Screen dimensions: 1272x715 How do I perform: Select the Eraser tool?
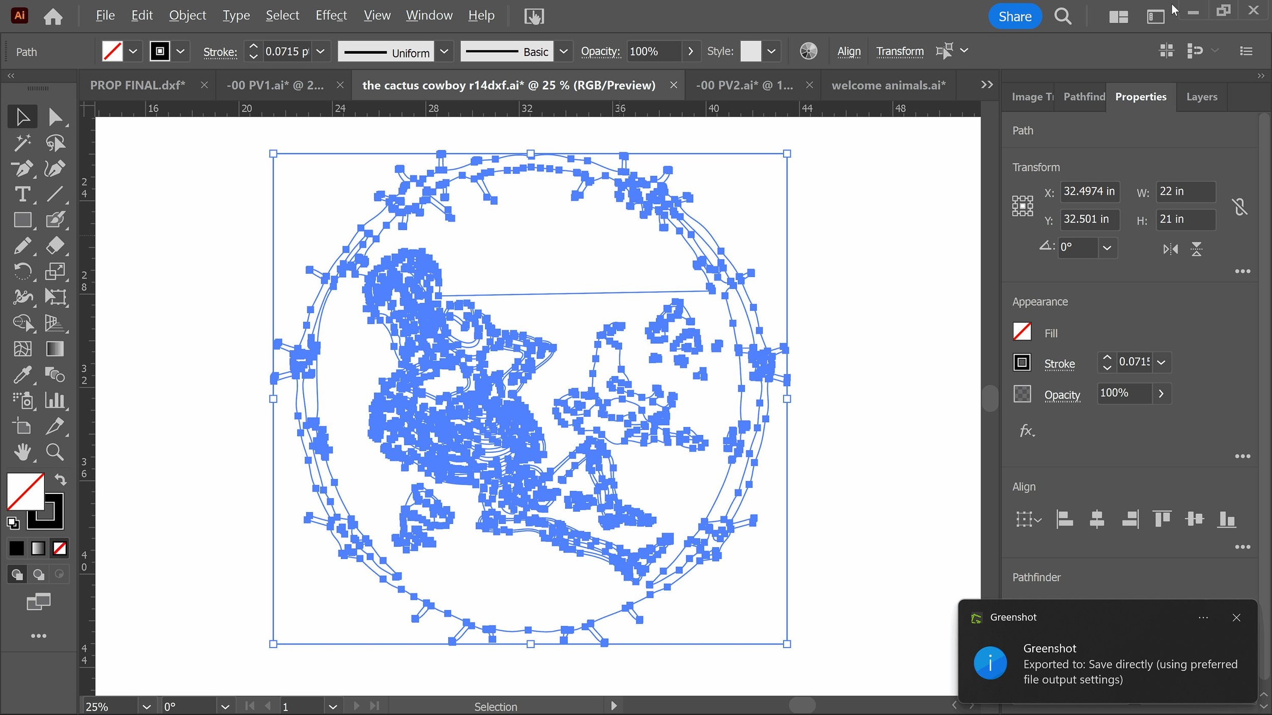[x=55, y=246]
